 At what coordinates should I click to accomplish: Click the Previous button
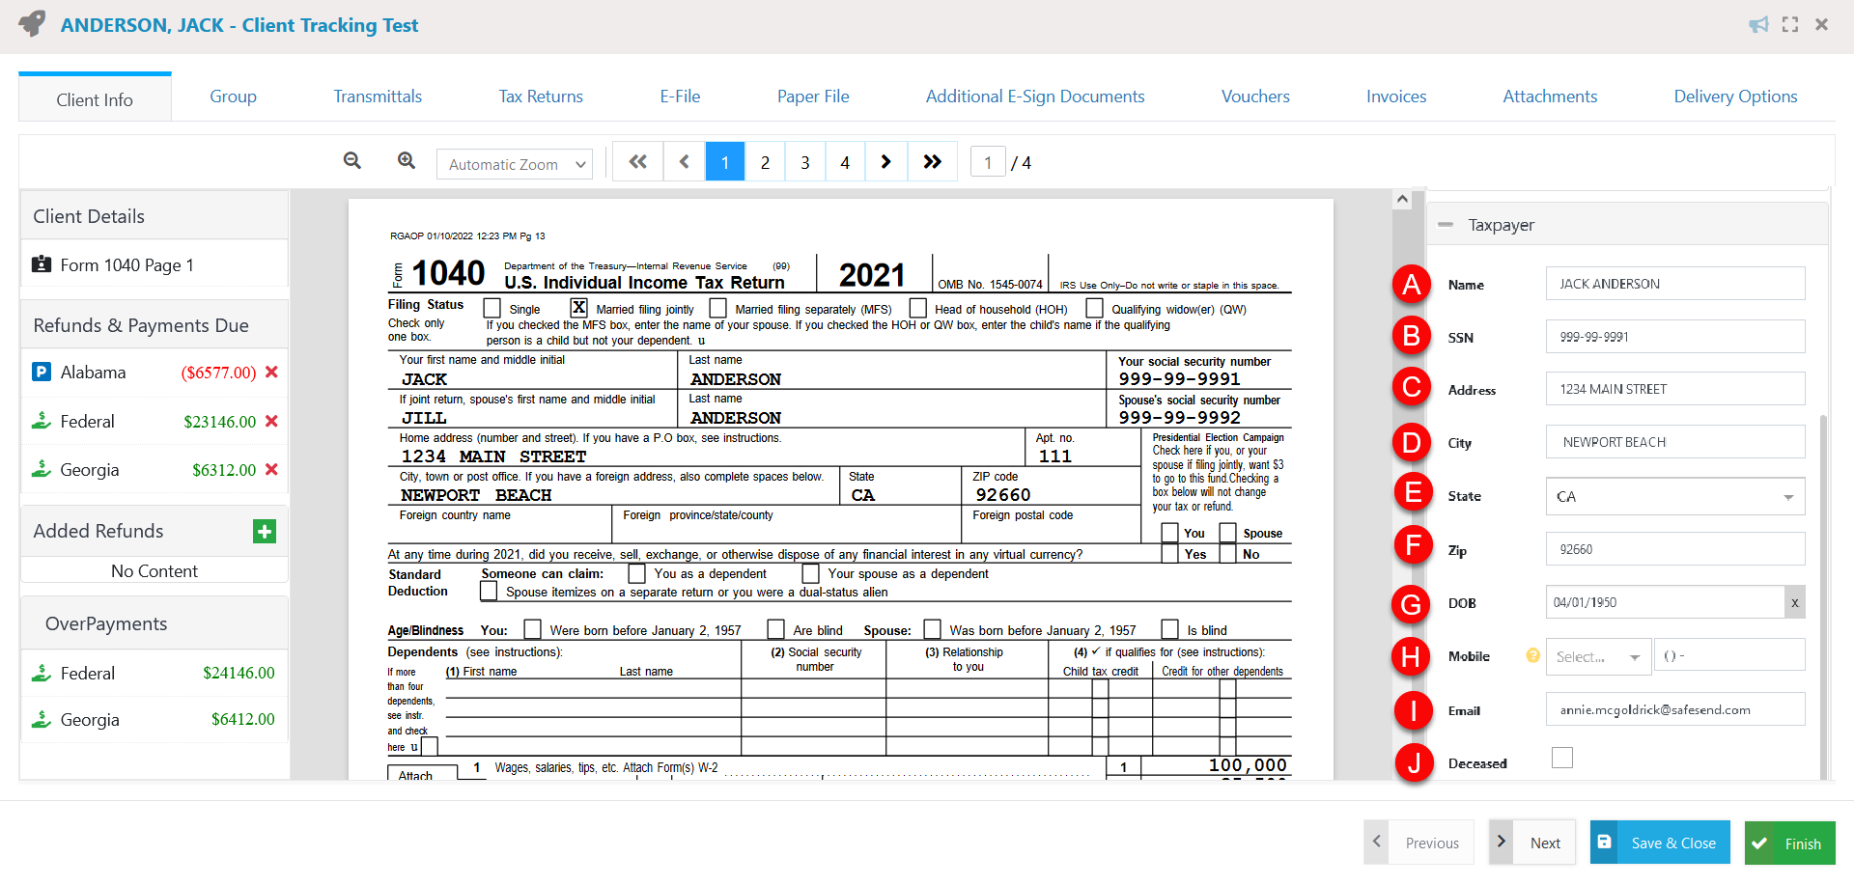1419,843
